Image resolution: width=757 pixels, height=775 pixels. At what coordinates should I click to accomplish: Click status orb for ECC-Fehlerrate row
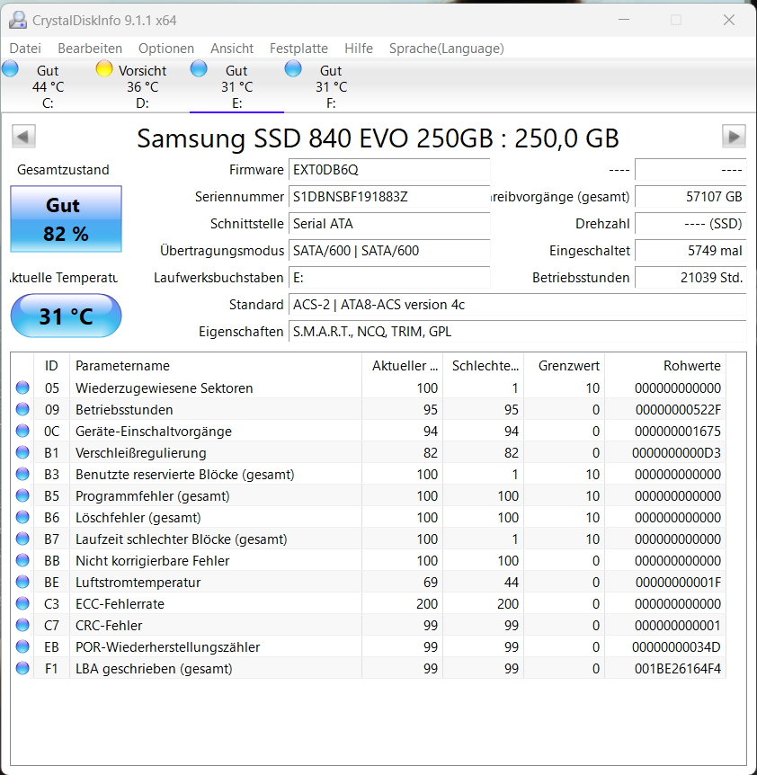[22, 603]
